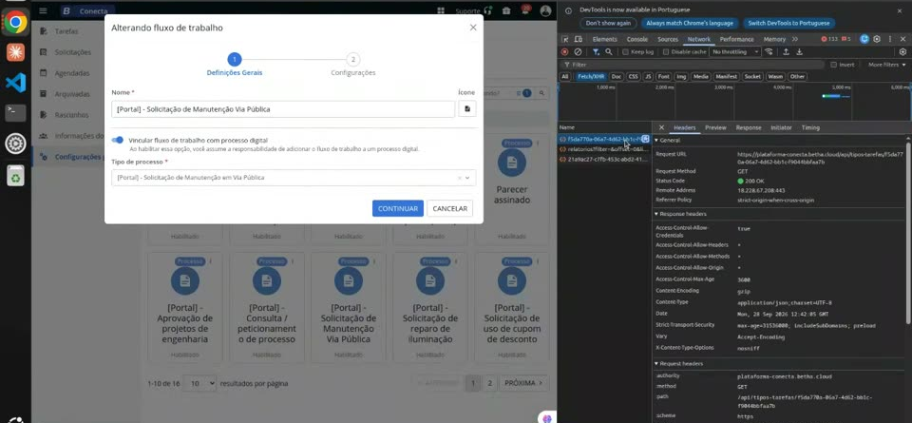Select the Img request type filter
Screen dimensions: 912x423
click(680, 76)
